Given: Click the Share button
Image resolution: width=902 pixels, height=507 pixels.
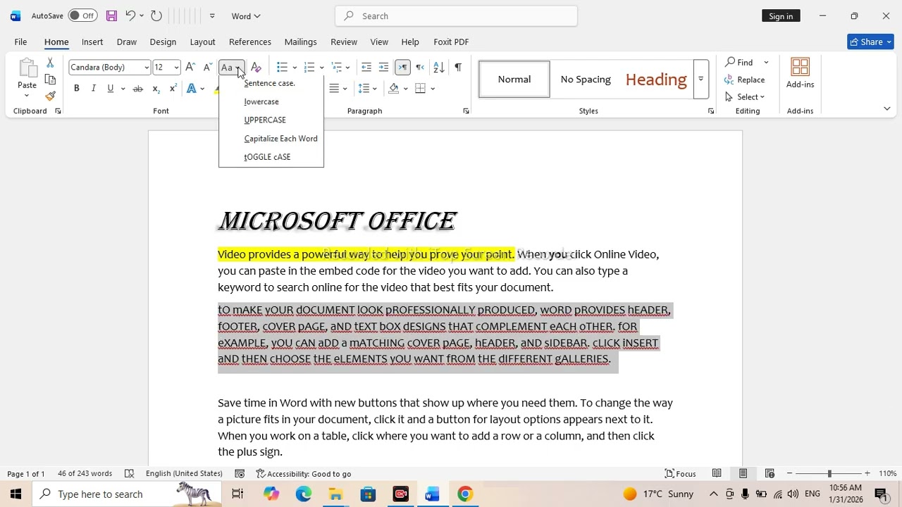Looking at the screenshot, I should [x=870, y=42].
